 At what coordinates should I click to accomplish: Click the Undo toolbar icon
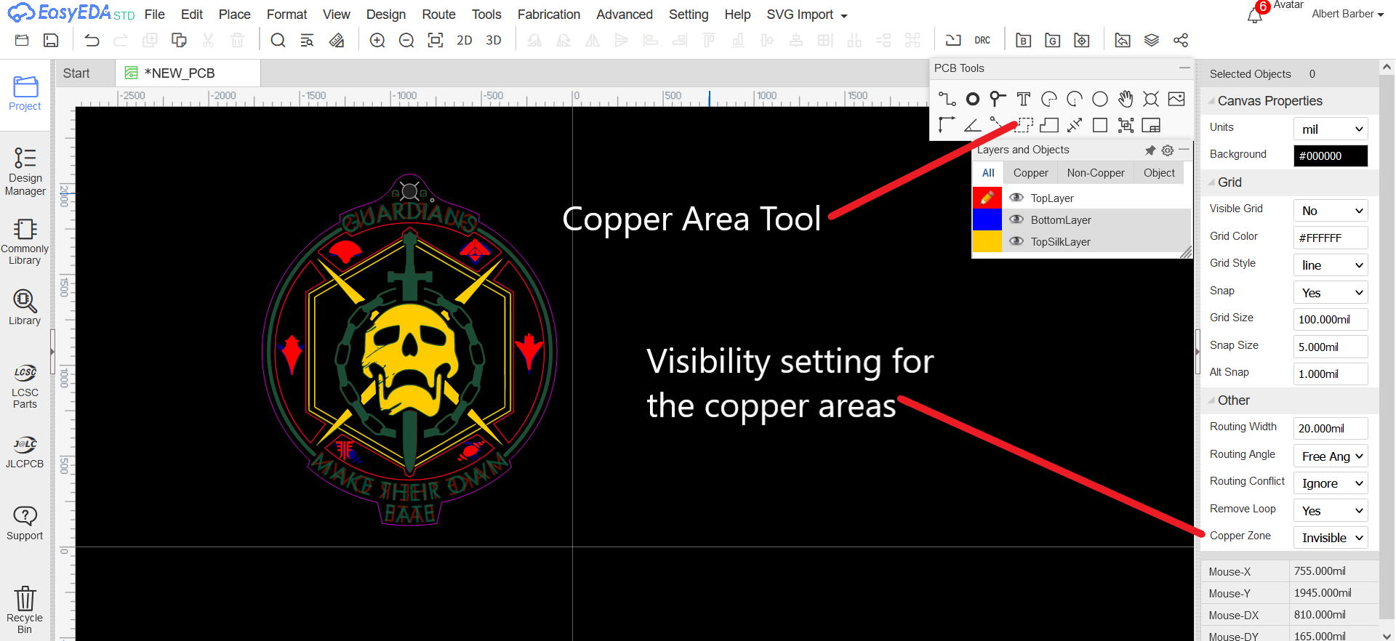tap(92, 40)
